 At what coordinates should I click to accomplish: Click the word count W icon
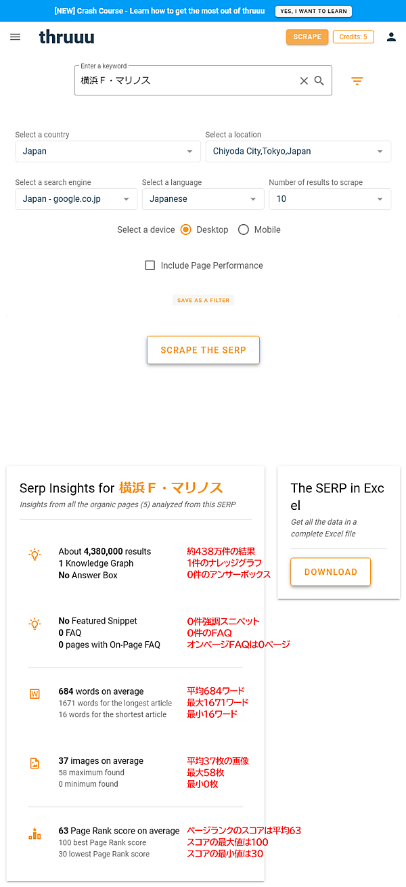tap(35, 693)
